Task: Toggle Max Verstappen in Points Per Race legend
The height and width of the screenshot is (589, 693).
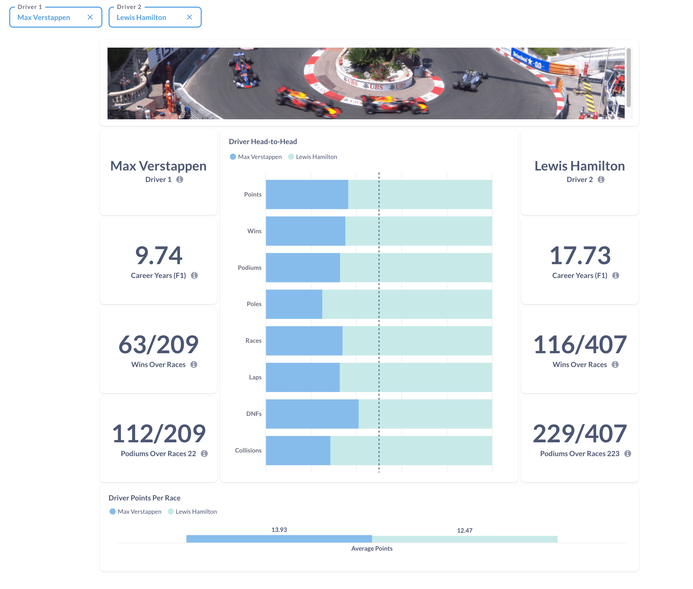Action: click(136, 512)
